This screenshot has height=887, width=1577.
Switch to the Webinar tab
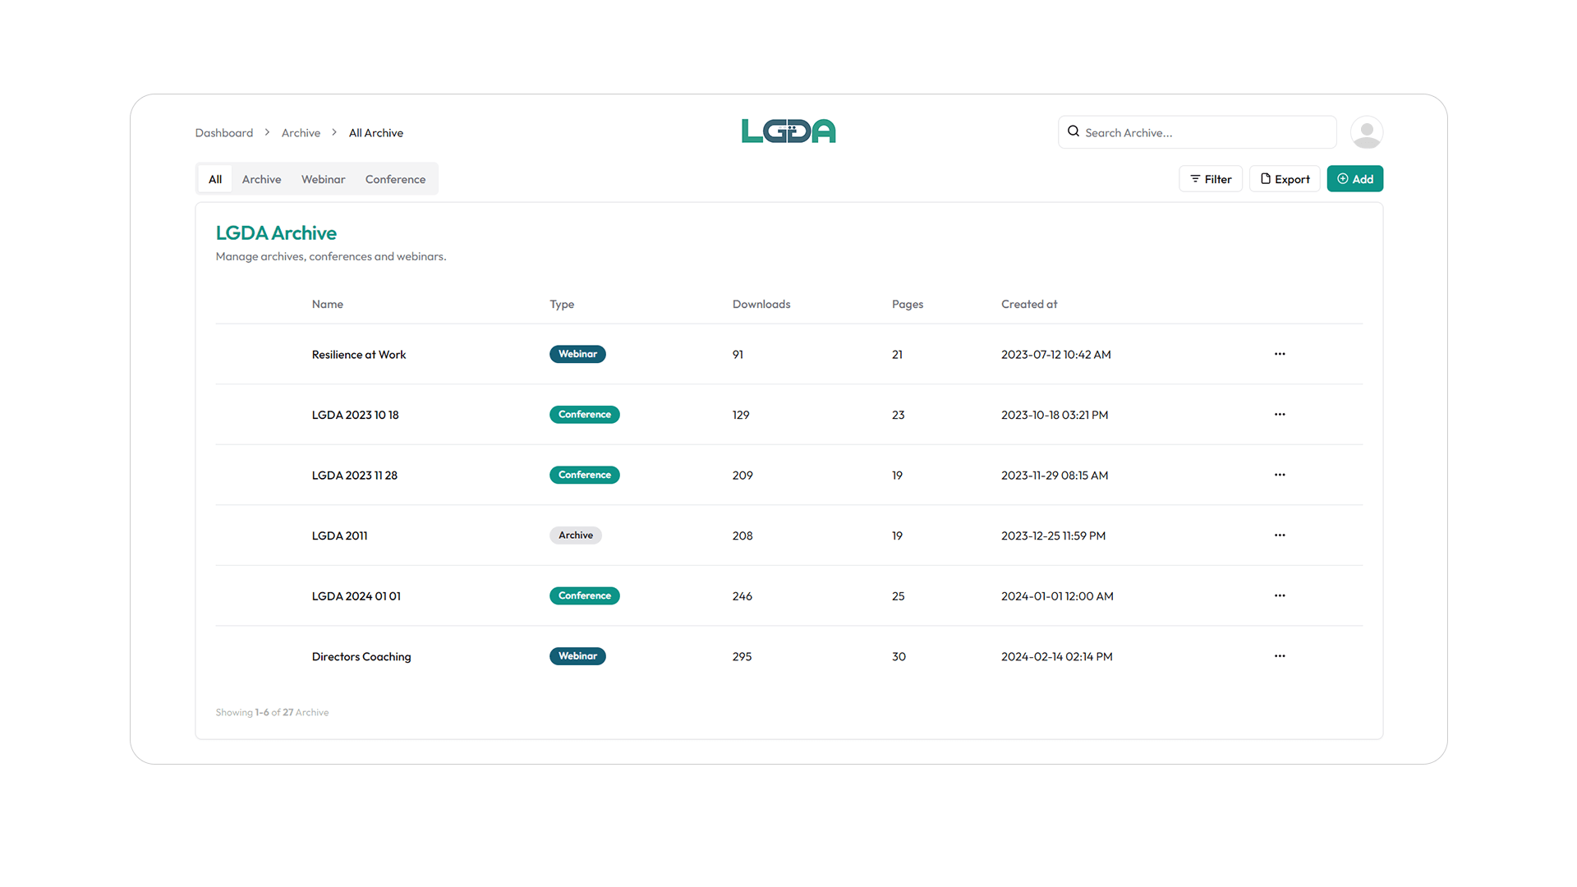[x=323, y=179]
